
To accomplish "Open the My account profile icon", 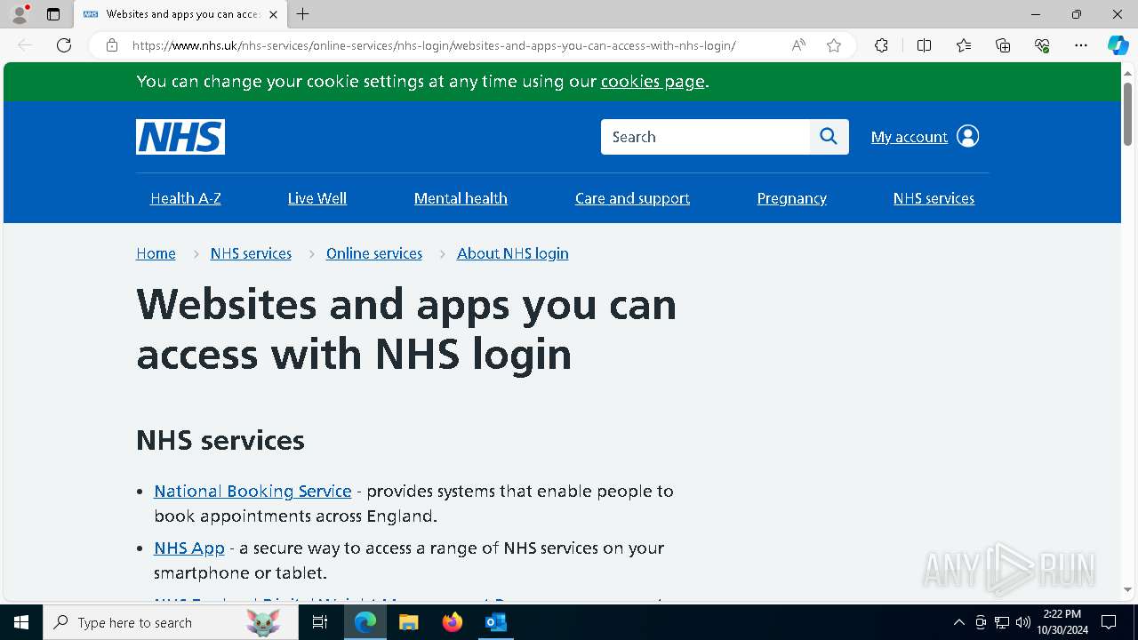I will tap(967, 136).
